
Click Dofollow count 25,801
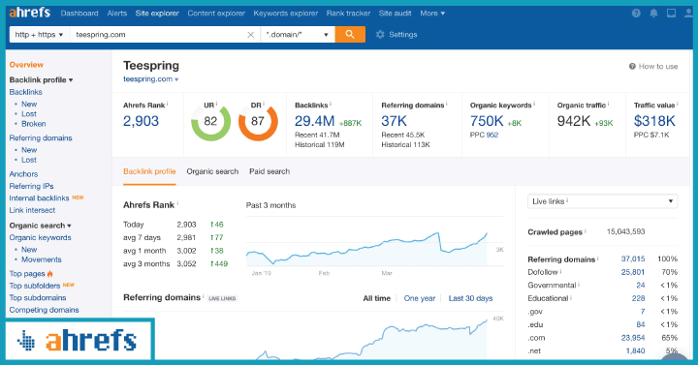[633, 272]
